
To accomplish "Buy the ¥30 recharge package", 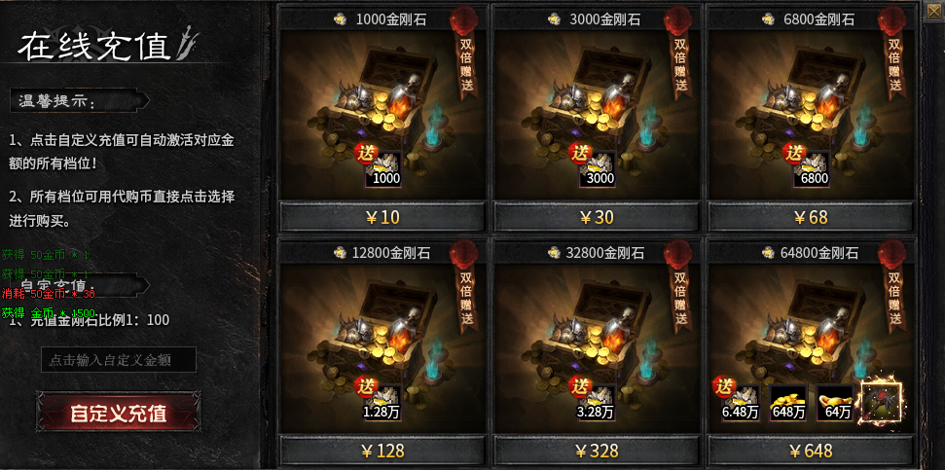I will coord(596,217).
